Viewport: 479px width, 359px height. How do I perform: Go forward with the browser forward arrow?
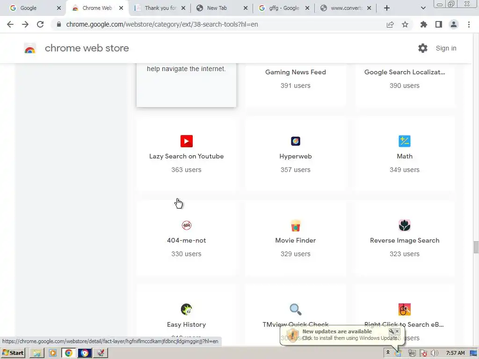[25, 24]
